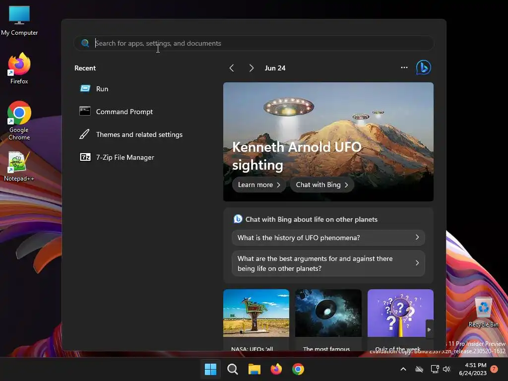Viewport: 508px width, 381px height.
Task: Show hidden tray icons chevron
Action: click(x=403, y=369)
